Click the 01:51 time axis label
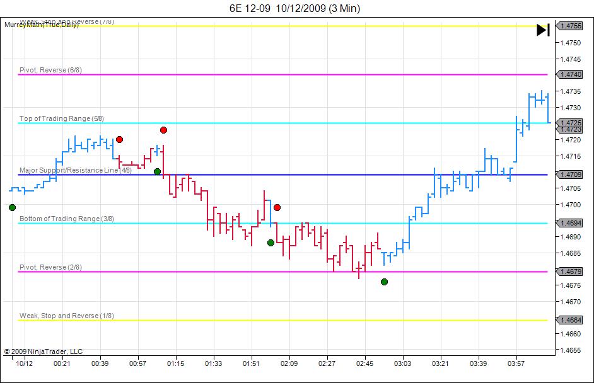This screenshot has width=594, height=383. [x=251, y=363]
